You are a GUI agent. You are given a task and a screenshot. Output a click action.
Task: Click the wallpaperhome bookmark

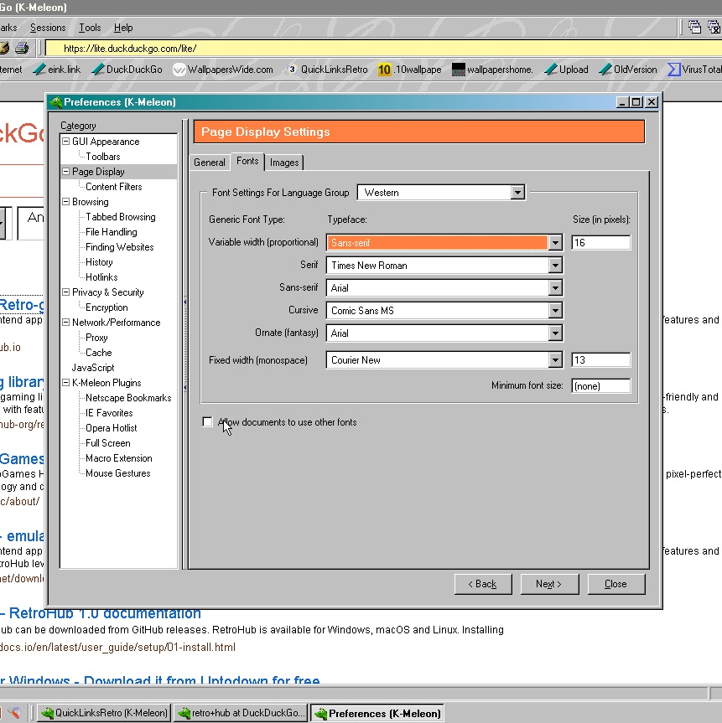point(492,70)
